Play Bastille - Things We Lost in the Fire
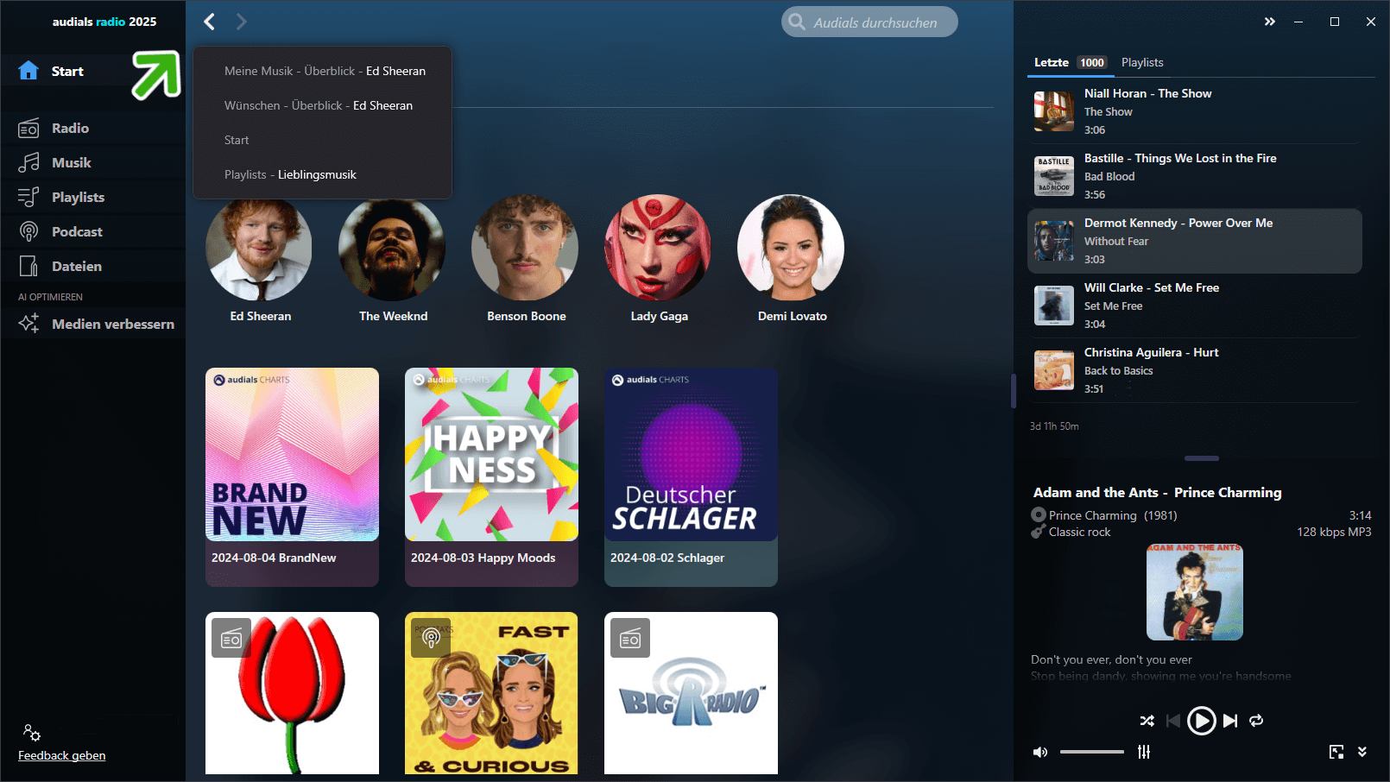The width and height of the screenshot is (1390, 782). (1195, 176)
